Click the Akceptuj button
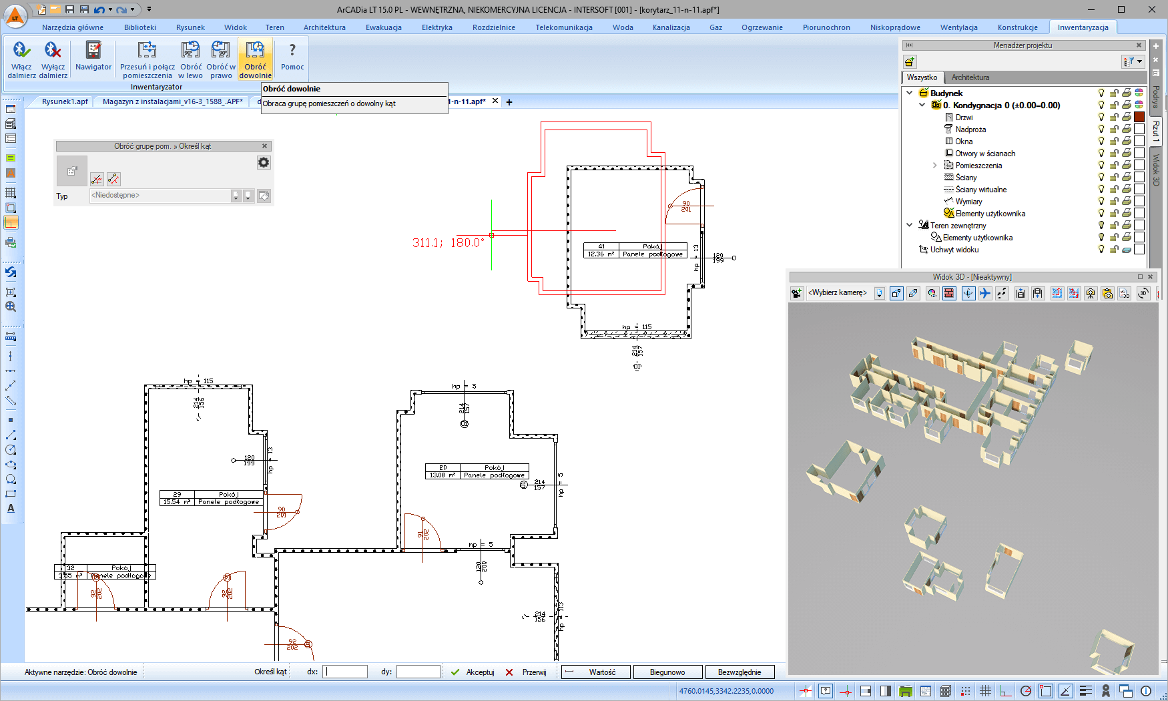Image resolution: width=1168 pixels, height=701 pixels. click(473, 672)
